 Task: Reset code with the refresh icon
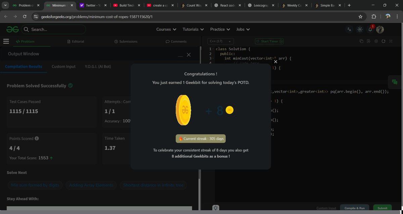[383, 41]
